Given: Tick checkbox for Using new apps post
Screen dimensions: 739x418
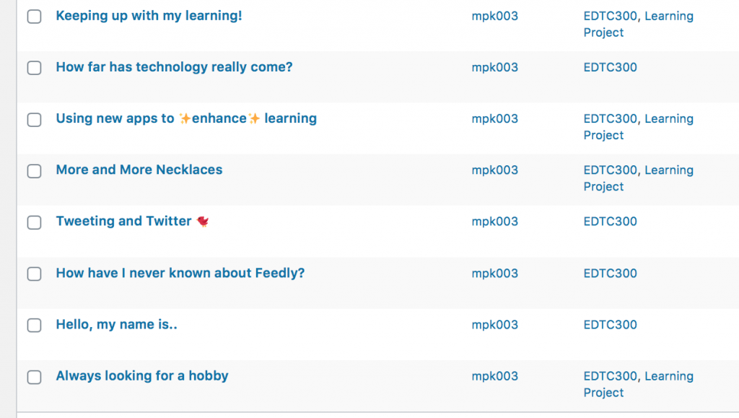Looking at the screenshot, I should [34, 120].
